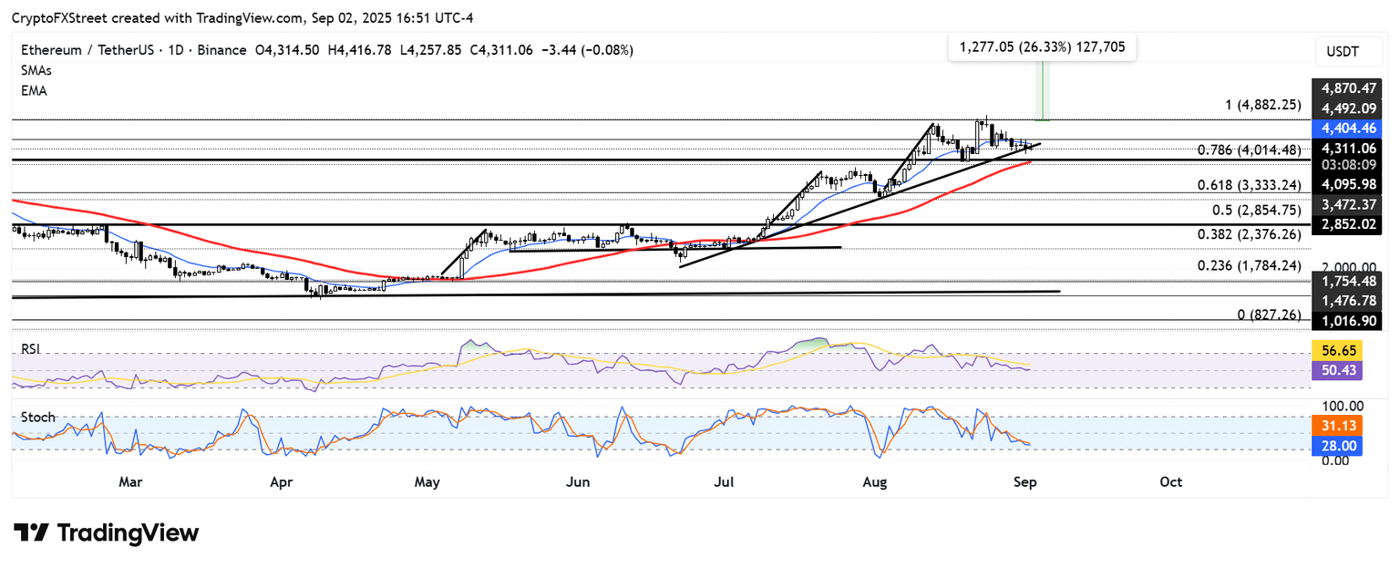Click the 1,277.05 (26.33%) measurement label

(x=1042, y=47)
